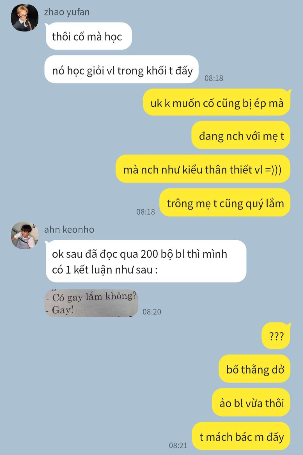This screenshot has width=303, height=455.
Task: Tap 08:18 timestamp beside zhao yufan's message
Action: pos(214,78)
